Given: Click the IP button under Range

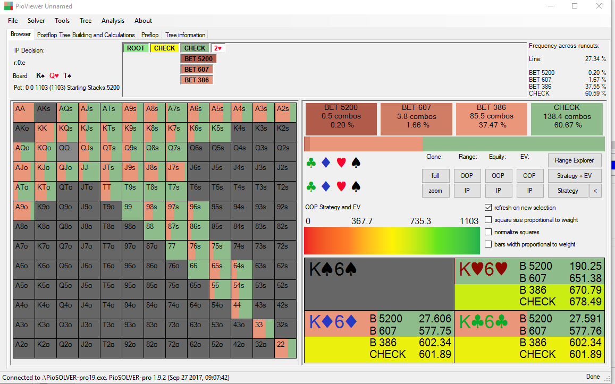Looking at the screenshot, I should tap(467, 191).
